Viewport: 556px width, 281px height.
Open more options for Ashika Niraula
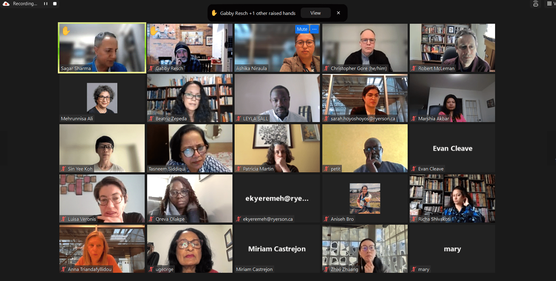[314, 29]
